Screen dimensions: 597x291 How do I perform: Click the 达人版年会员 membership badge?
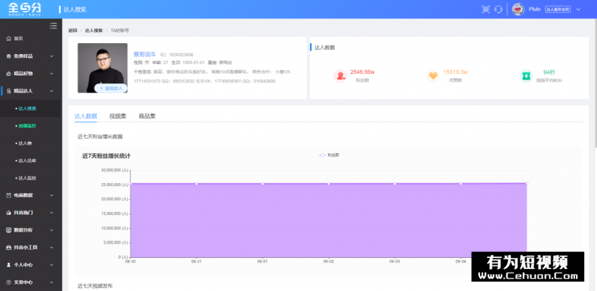click(x=557, y=9)
